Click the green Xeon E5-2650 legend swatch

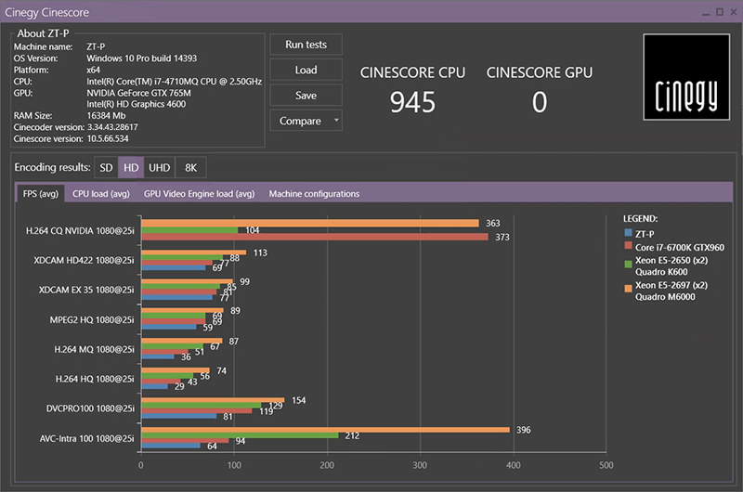point(629,264)
